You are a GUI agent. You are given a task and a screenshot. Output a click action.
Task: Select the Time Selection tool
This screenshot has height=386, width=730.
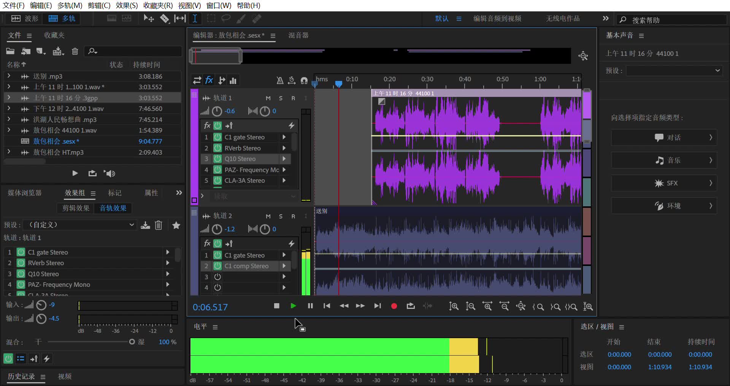click(x=195, y=18)
